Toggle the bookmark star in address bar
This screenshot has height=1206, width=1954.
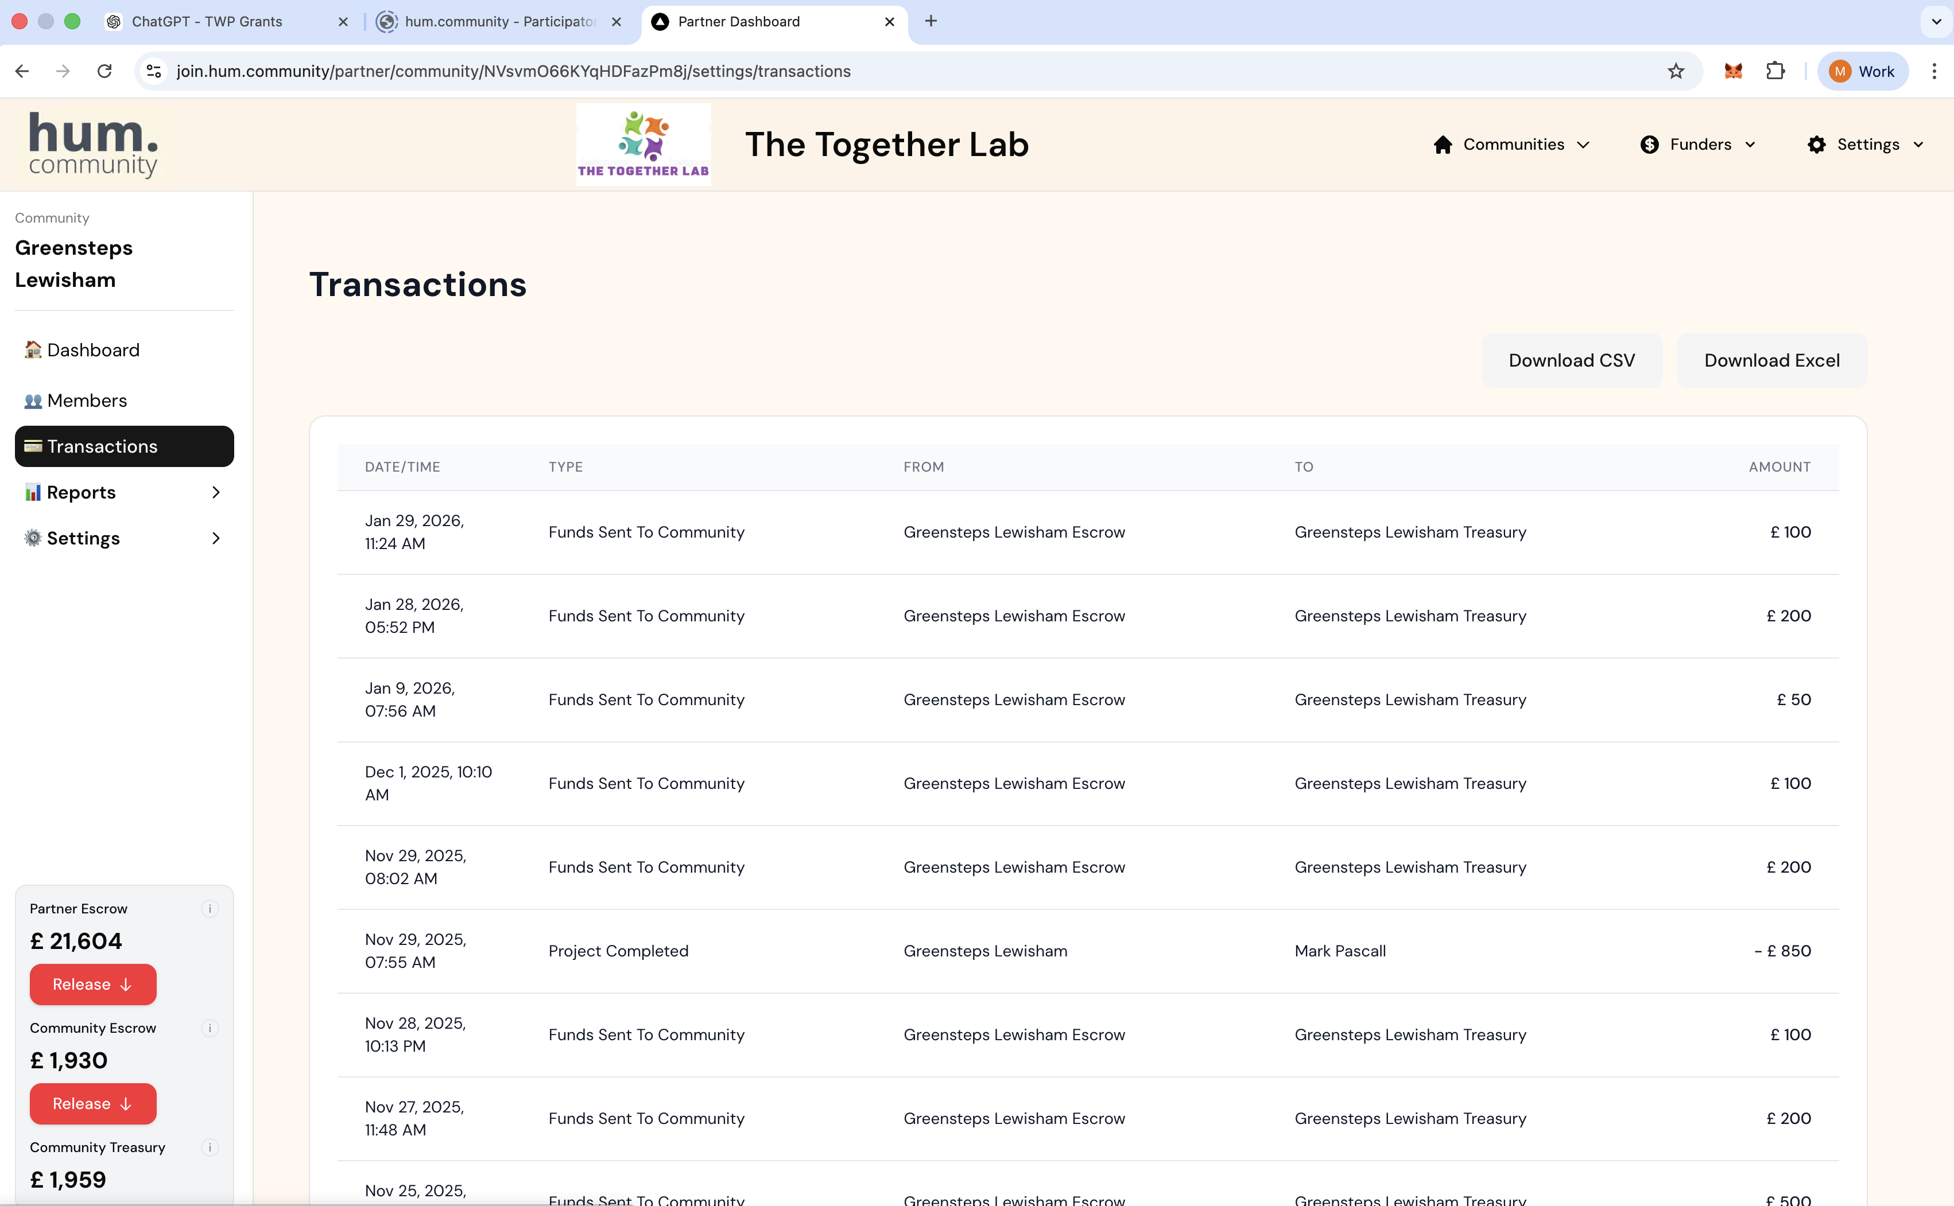(x=1675, y=71)
